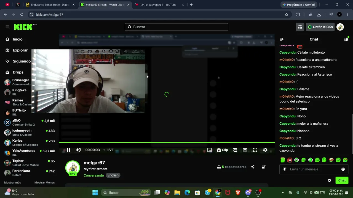Open player settings gear
Image resolution: width=353 pixels, height=198 pixels.
point(265,150)
